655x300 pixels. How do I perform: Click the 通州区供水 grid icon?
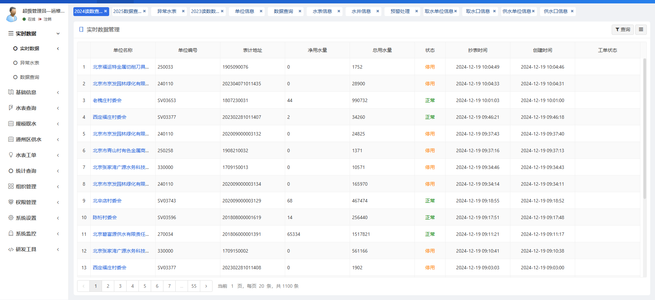pyautogui.click(x=11, y=139)
